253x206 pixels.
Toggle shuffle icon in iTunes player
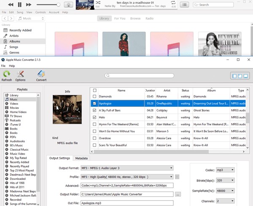click(98, 3)
